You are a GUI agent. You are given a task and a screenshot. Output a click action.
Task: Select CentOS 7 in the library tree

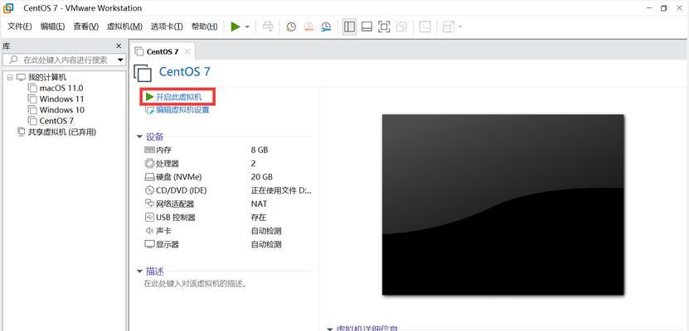tap(56, 121)
